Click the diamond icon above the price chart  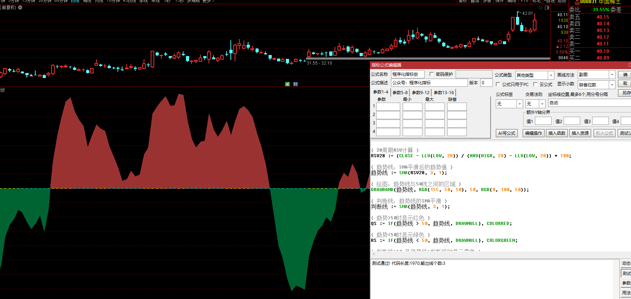click(x=540, y=7)
